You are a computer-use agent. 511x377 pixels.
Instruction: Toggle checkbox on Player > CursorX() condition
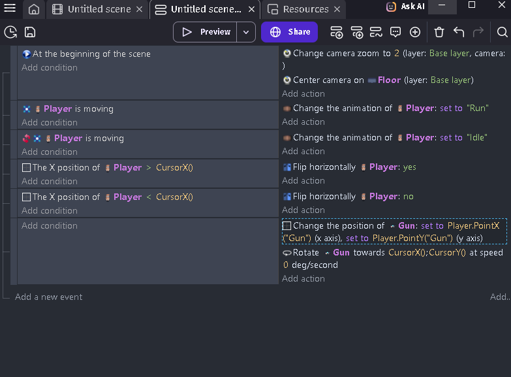[27, 168]
